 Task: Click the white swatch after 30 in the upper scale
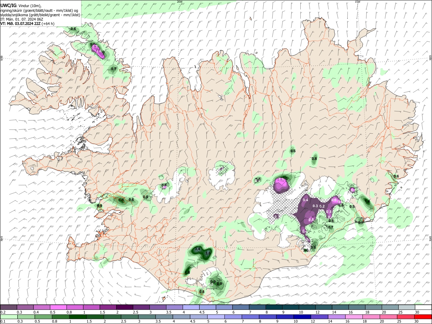[423, 307]
